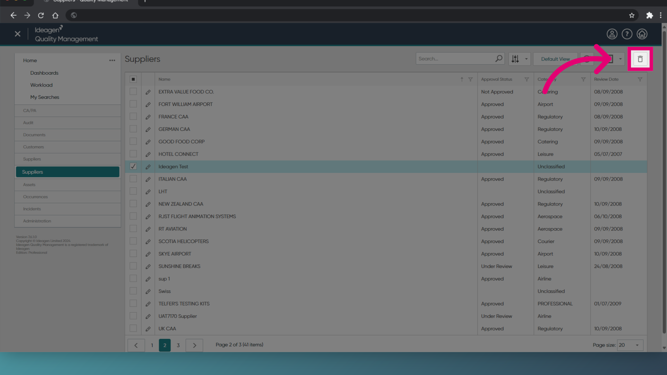The width and height of the screenshot is (667, 375).
Task: Bookmark page with the star icon
Action: [x=632, y=15]
